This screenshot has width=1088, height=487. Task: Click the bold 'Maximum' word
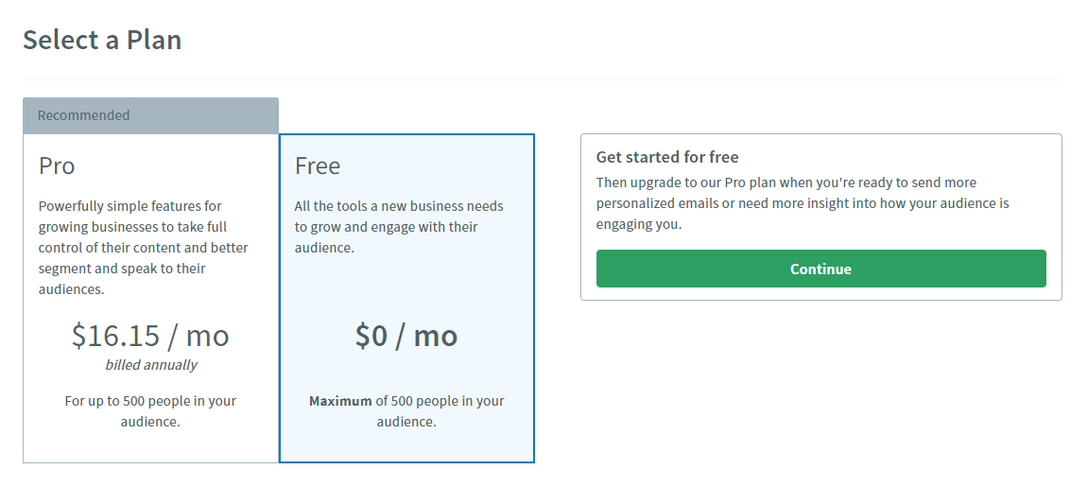(x=340, y=401)
